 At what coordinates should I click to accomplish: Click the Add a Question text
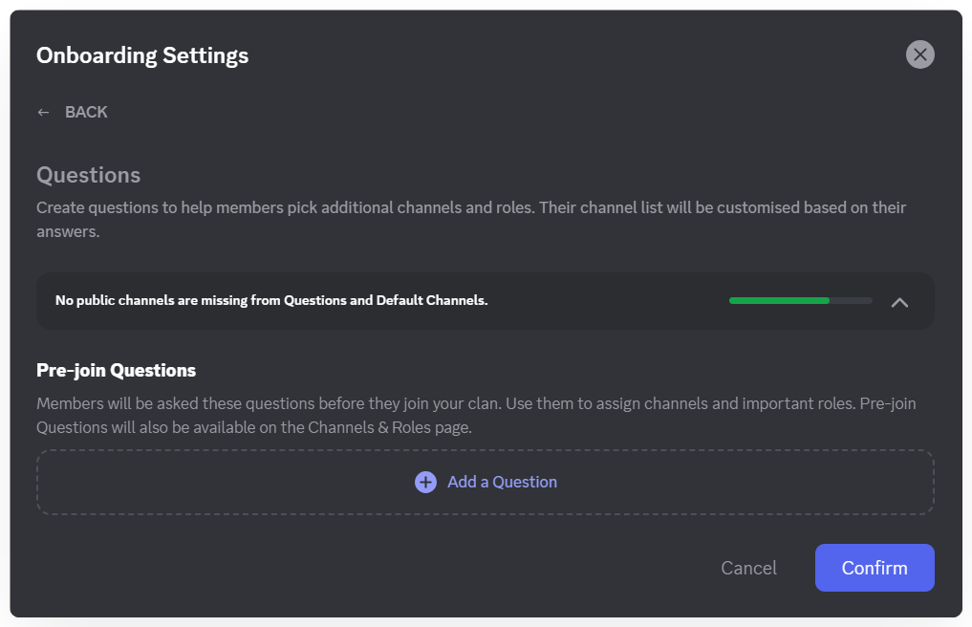502,483
